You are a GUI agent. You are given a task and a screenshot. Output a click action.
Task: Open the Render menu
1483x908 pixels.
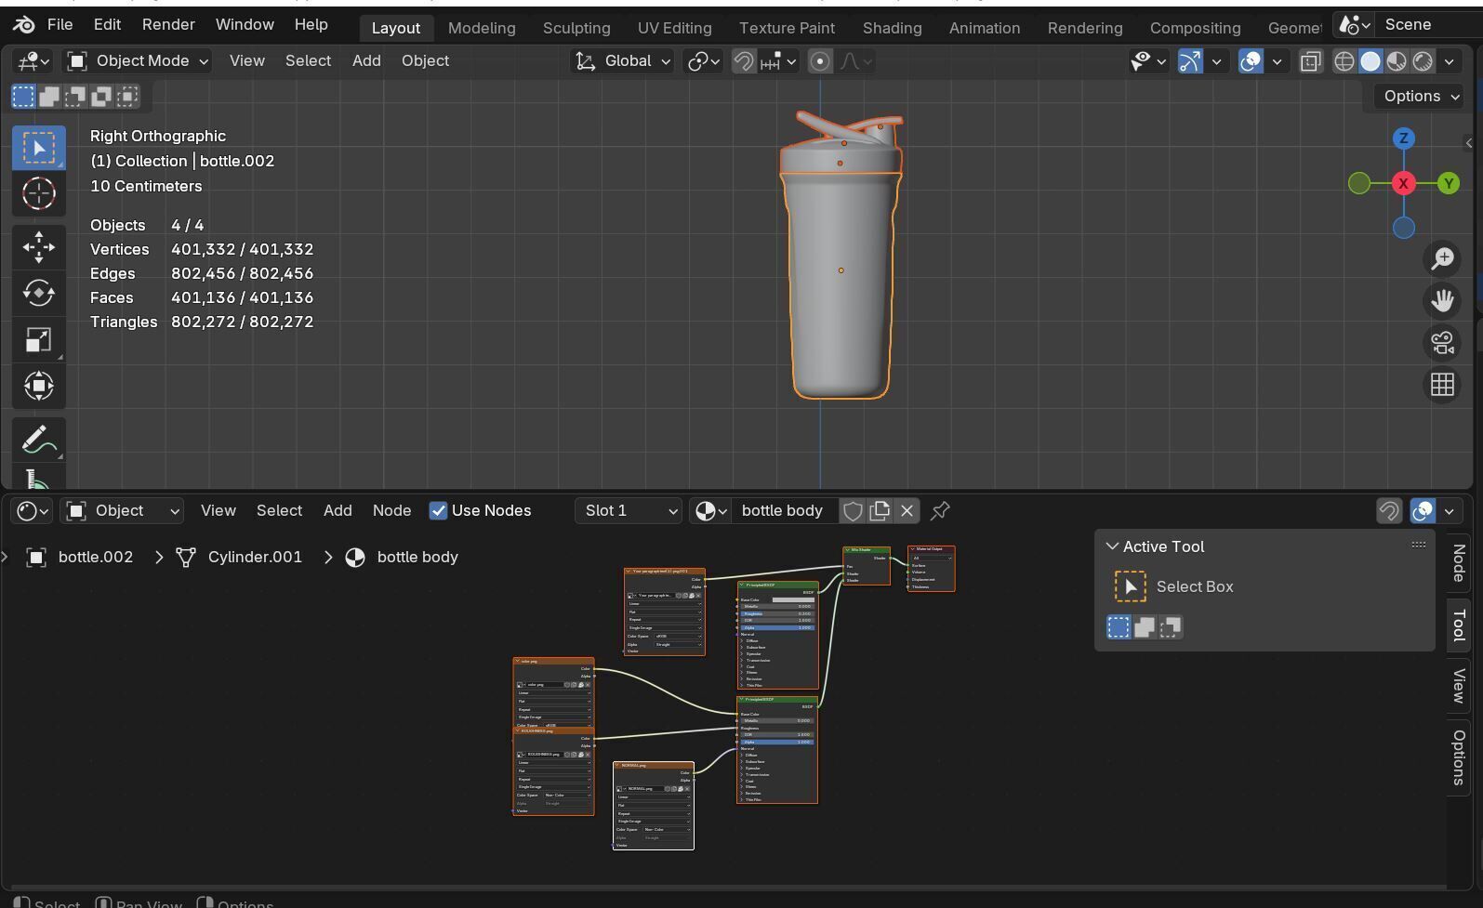pyautogui.click(x=168, y=25)
